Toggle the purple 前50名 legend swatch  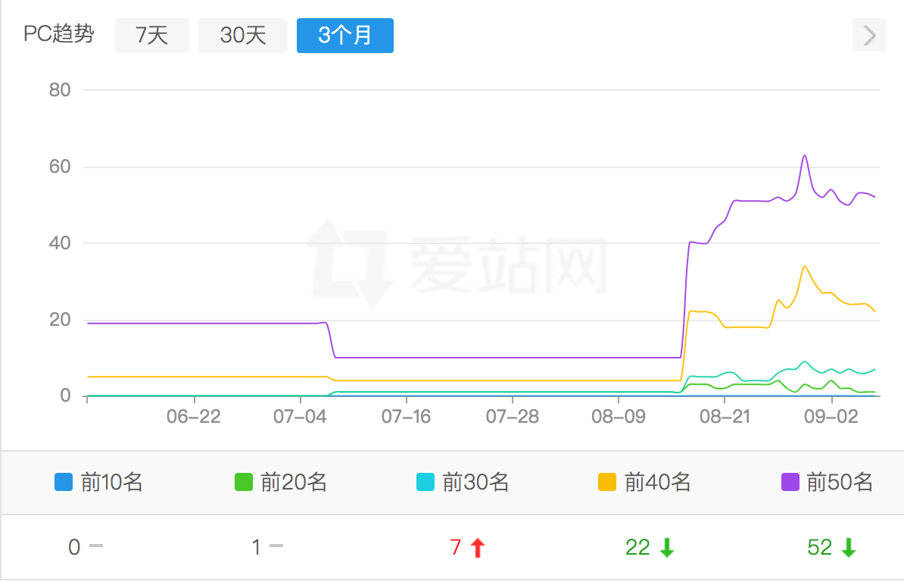pyautogui.click(x=790, y=482)
